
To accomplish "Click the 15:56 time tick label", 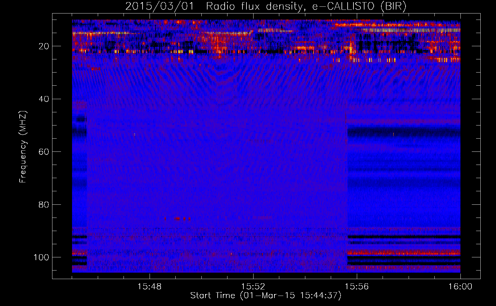I will [x=357, y=287].
